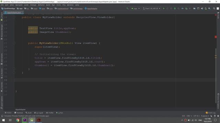Click the masterandroid package breadcrumb
220x123 pixels.
62,9
